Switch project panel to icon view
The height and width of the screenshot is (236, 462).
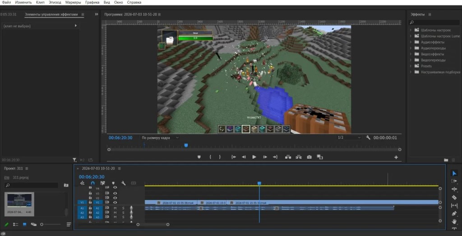(x=25, y=224)
